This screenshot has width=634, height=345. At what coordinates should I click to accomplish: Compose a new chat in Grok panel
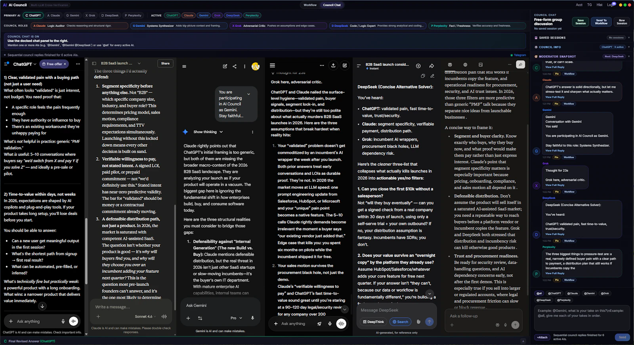pos(345,65)
